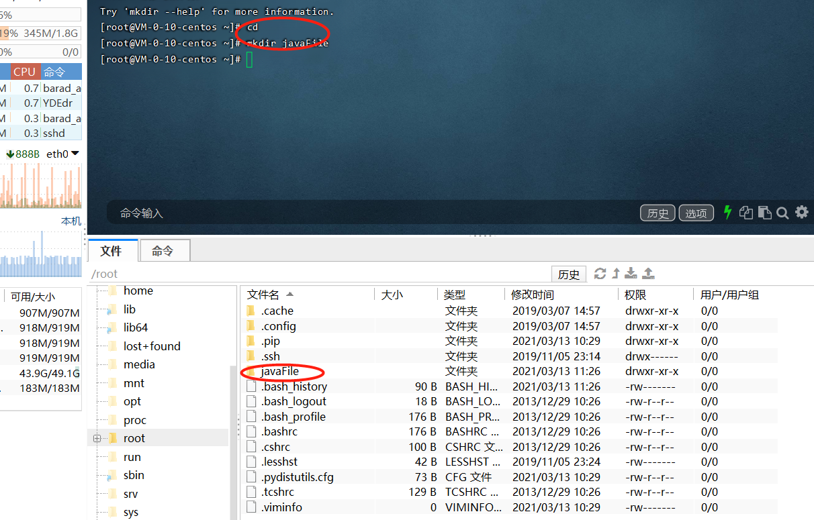Expand the root folder tree node

[97, 438]
